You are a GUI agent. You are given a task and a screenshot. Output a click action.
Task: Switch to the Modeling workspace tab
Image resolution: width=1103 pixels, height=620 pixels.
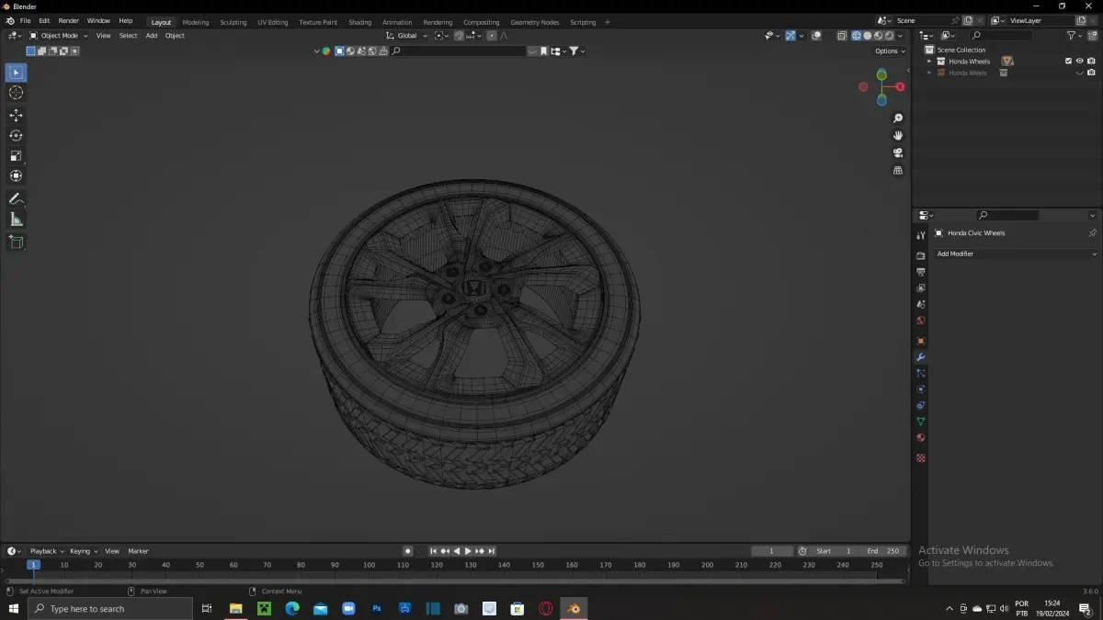point(196,22)
